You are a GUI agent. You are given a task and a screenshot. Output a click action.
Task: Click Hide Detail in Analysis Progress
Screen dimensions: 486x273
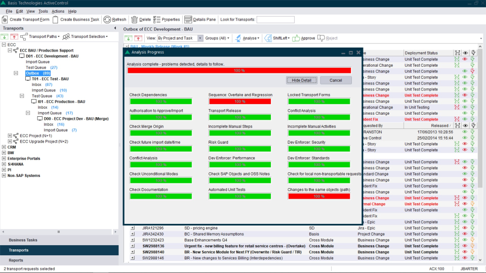click(302, 80)
